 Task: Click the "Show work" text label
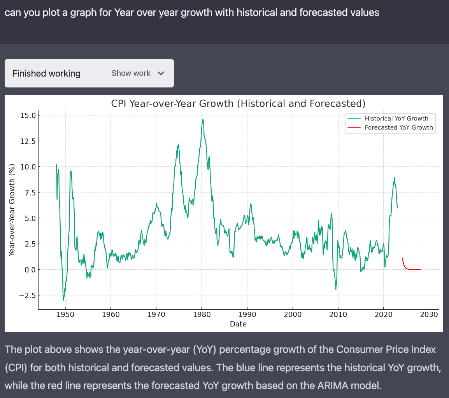[x=131, y=73]
